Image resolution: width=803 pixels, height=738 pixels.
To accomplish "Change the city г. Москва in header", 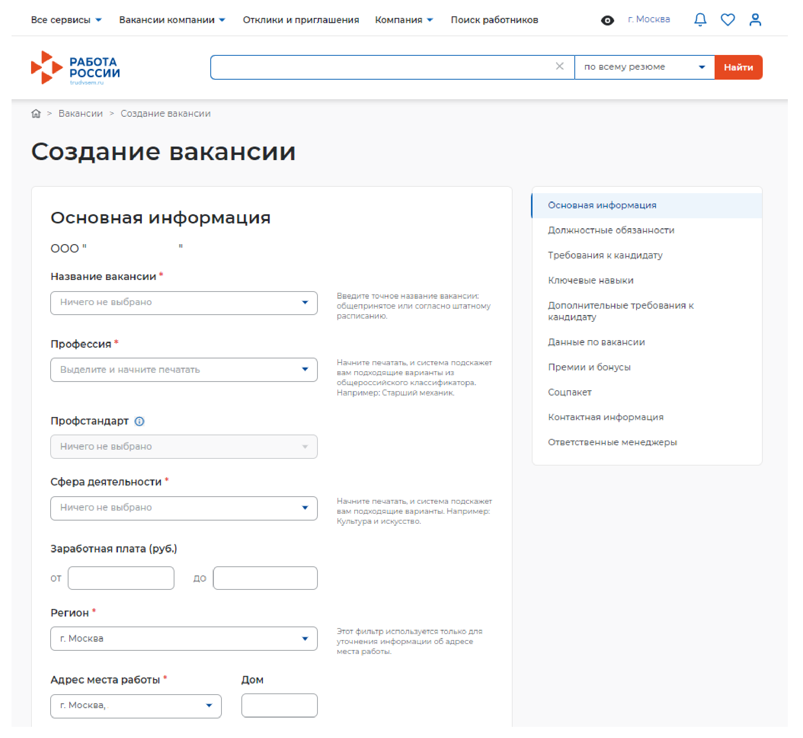I will (649, 20).
